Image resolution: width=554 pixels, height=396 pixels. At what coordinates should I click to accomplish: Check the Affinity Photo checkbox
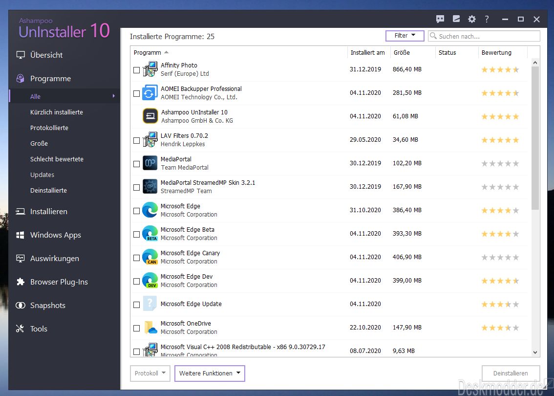point(136,70)
